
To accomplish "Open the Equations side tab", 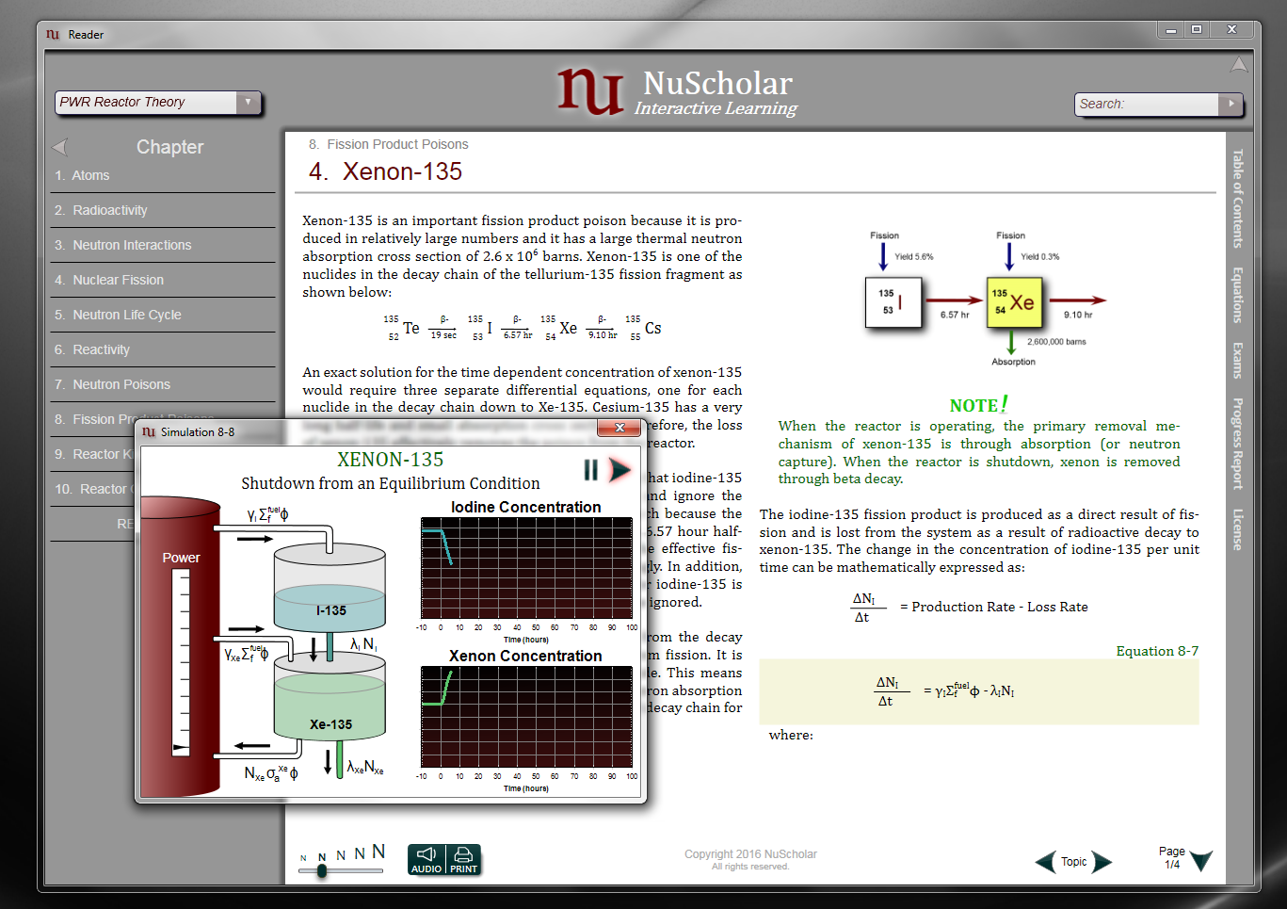I will click(x=1238, y=295).
